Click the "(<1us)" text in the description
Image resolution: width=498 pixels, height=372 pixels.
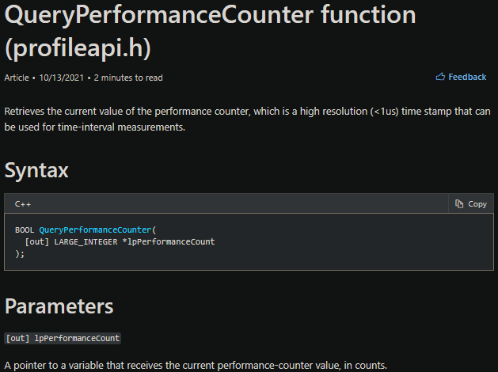pos(384,112)
